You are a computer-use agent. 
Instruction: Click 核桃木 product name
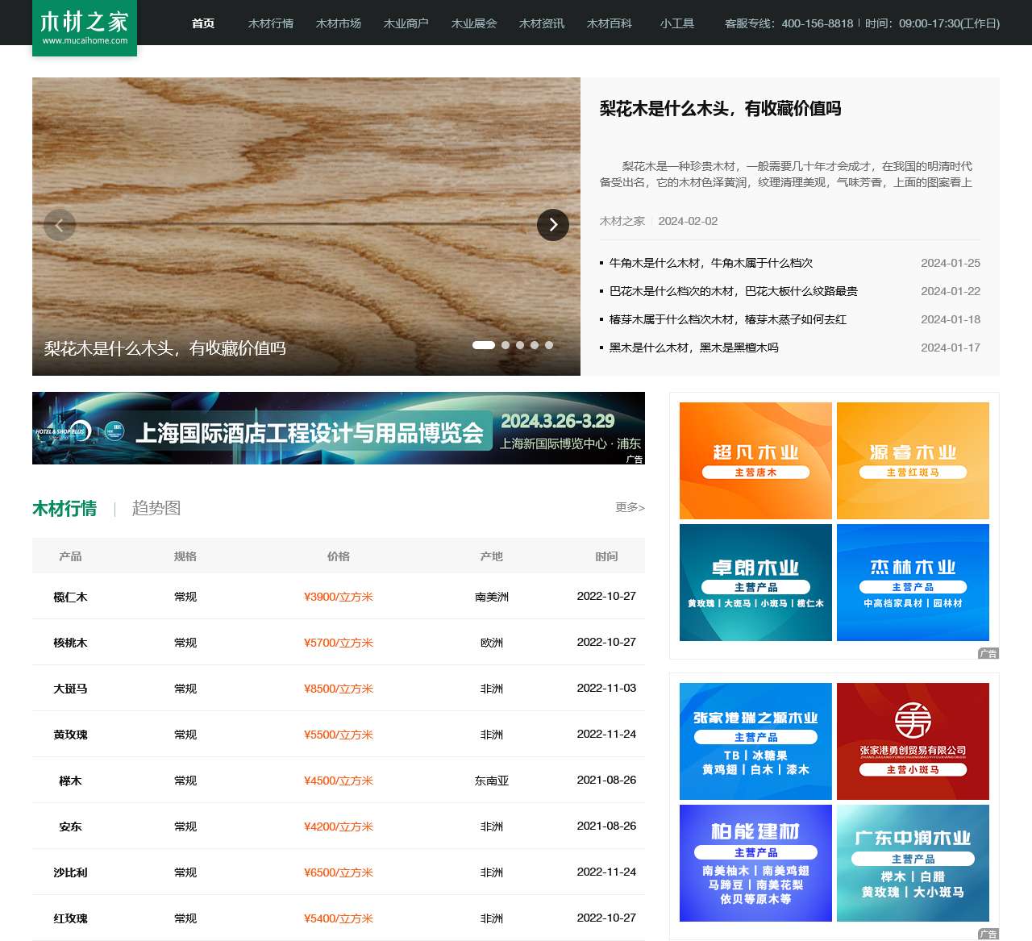click(x=70, y=643)
